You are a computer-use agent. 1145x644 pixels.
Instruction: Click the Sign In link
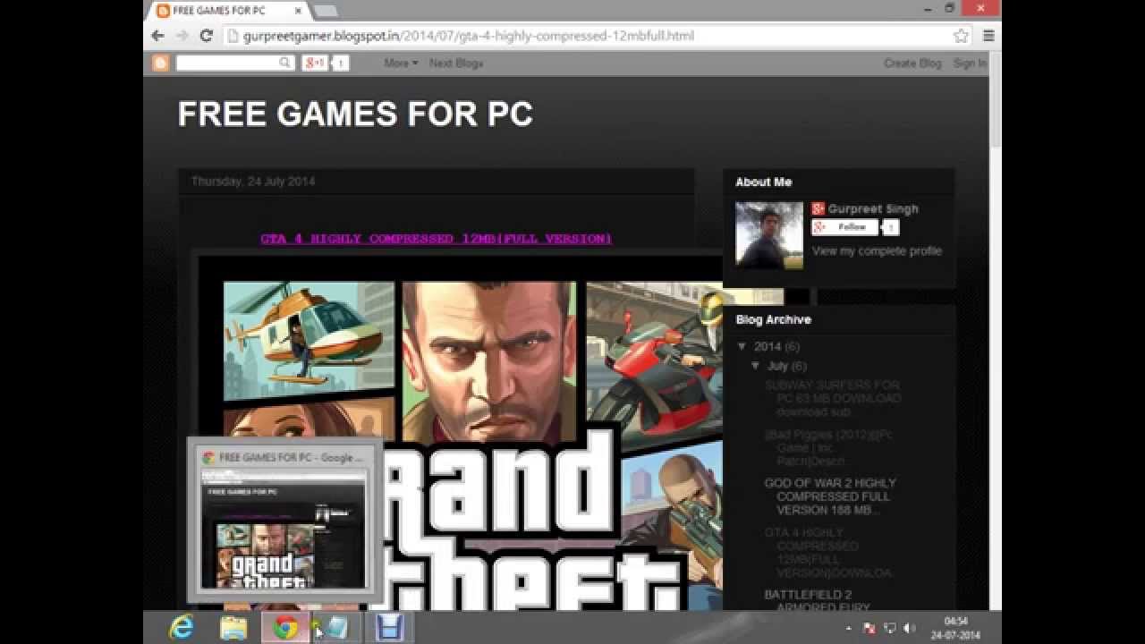click(x=970, y=64)
